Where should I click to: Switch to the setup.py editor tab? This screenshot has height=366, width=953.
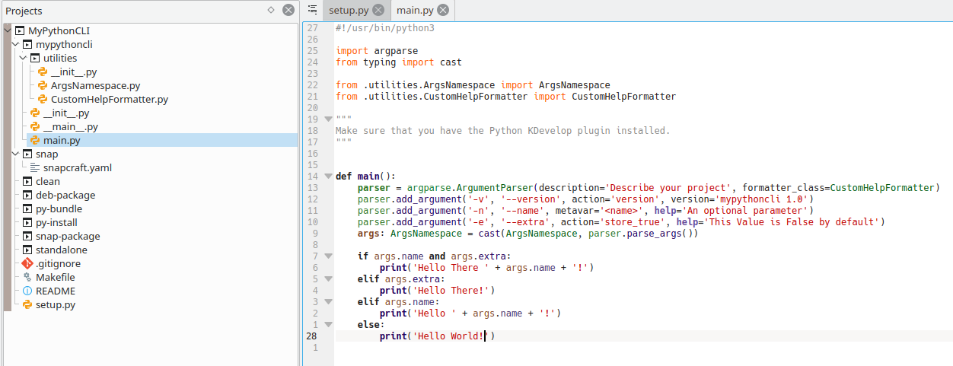(x=349, y=10)
